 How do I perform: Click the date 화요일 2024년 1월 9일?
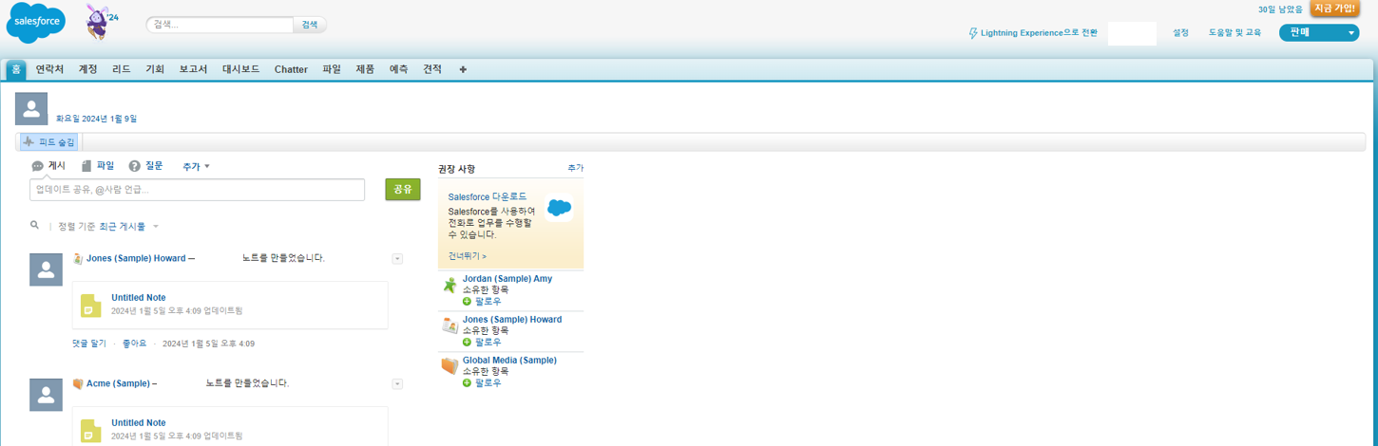(x=97, y=119)
